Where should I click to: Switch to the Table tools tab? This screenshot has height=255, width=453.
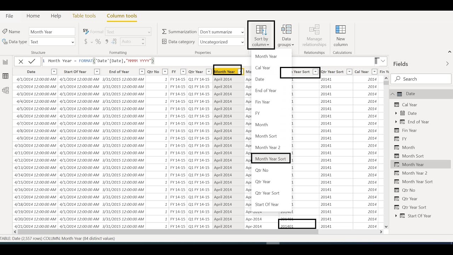click(x=84, y=16)
